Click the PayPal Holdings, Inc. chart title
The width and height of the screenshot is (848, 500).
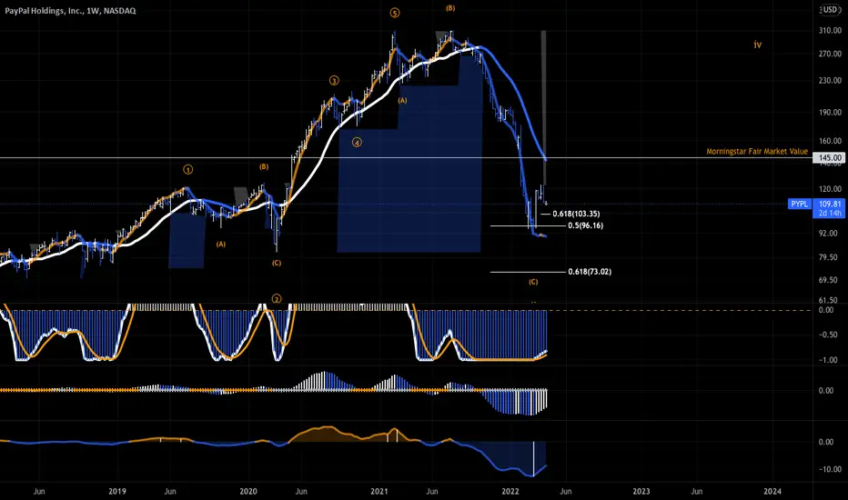[x=70, y=11]
